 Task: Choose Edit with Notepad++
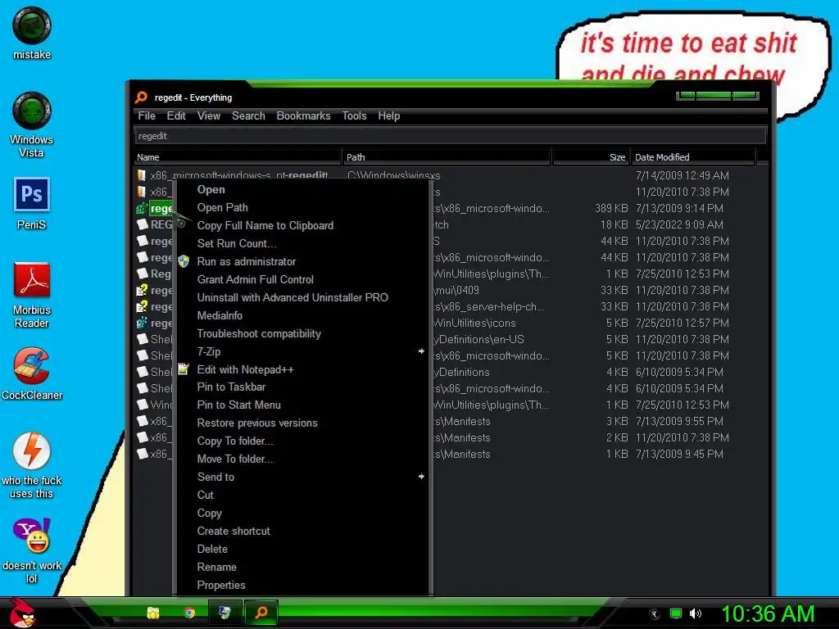pyautogui.click(x=245, y=369)
